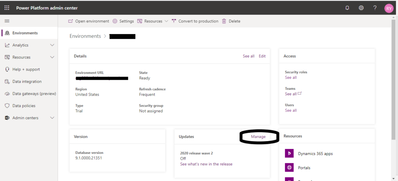Image resolution: width=398 pixels, height=181 pixels.
Task: Select Data gateways (preview) in sidebar
Action: 29,94
